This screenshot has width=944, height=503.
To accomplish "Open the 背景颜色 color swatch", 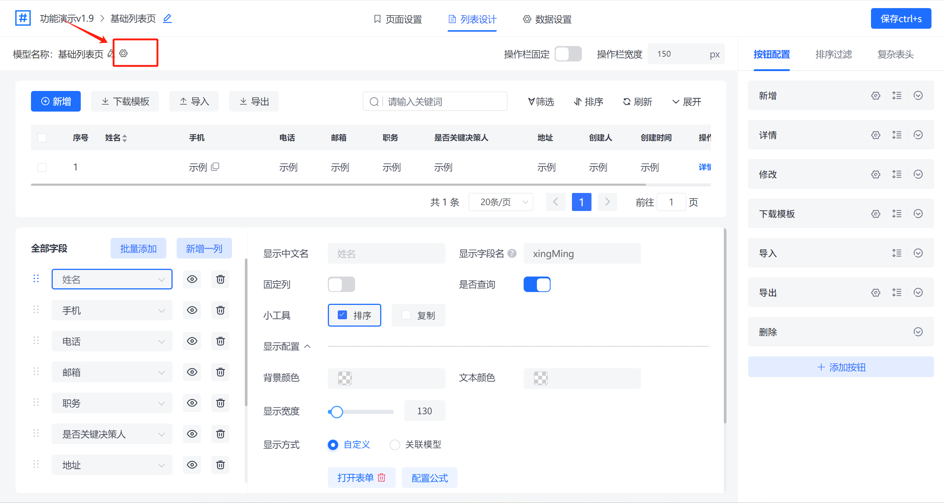I will coord(345,378).
